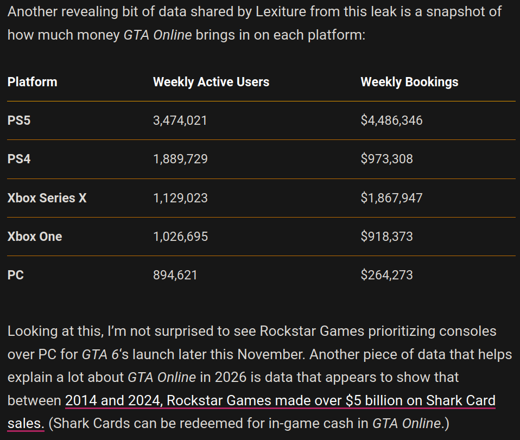Click the italic GTA Online text in intro
520x440 pixels.
[x=157, y=35]
